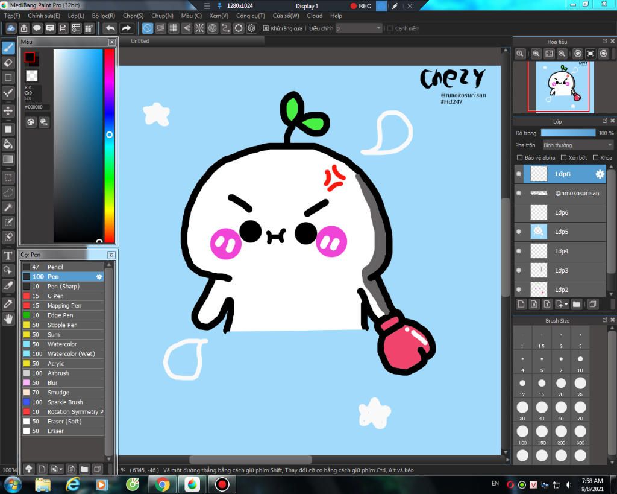Select the Eraser (Soft) brush
Image resolution: width=617 pixels, height=494 pixels.
[63, 422]
